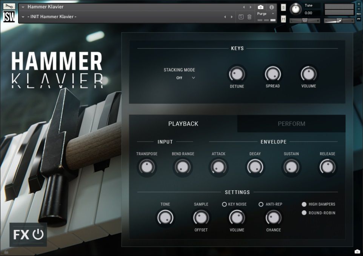The height and width of the screenshot is (256, 363).
Task: Minimize the instrument with the minus icon
Action: coord(358,9)
